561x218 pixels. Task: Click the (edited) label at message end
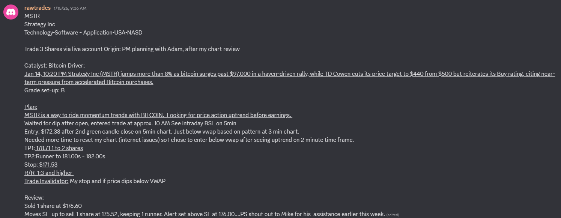pos(393,215)
